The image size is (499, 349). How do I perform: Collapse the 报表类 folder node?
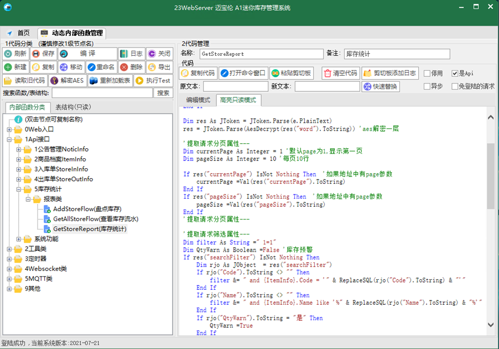pyautogui.click(x=28, y=199)
